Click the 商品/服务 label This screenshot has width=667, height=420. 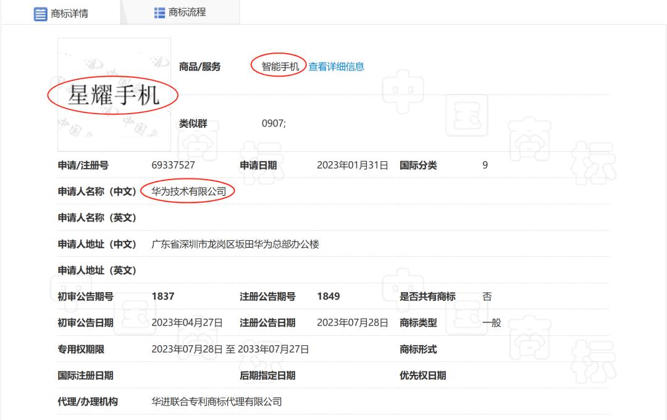(199, 66)
